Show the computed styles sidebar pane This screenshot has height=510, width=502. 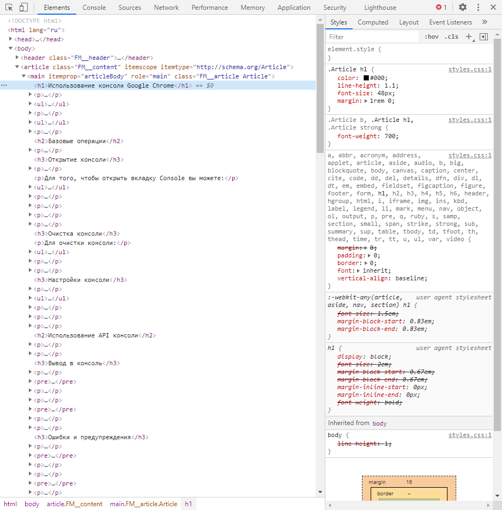[x=483, y=37]
